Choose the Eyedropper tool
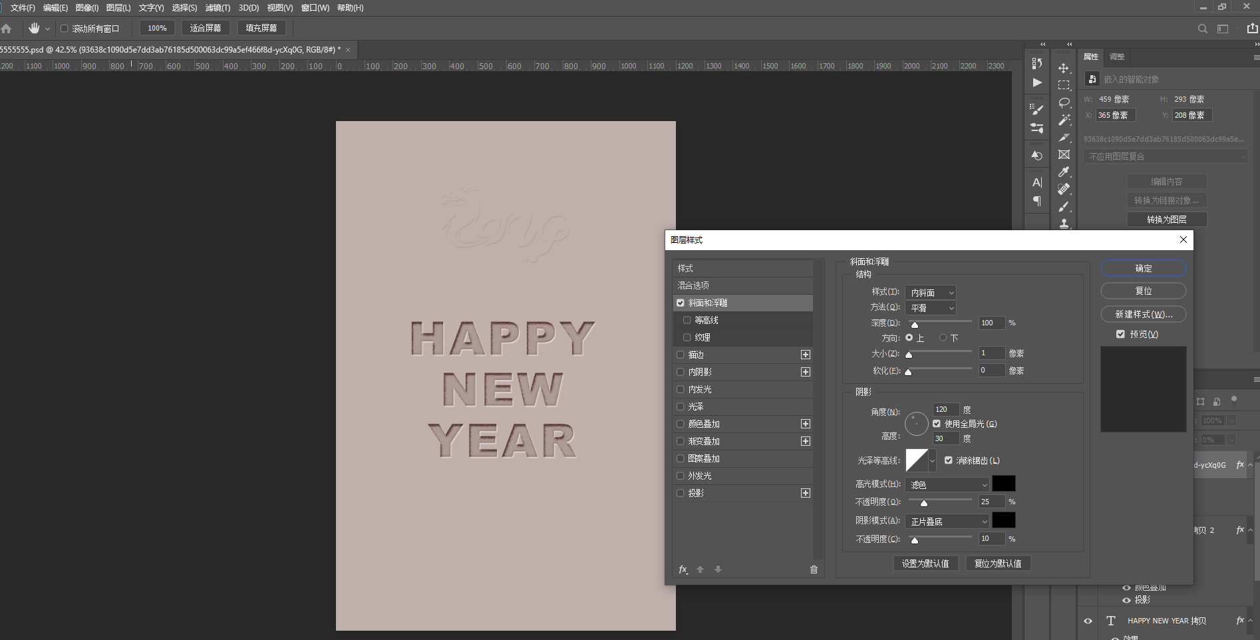The height and width of the screenshot is (640, 1260). (x=1064, y=172)
